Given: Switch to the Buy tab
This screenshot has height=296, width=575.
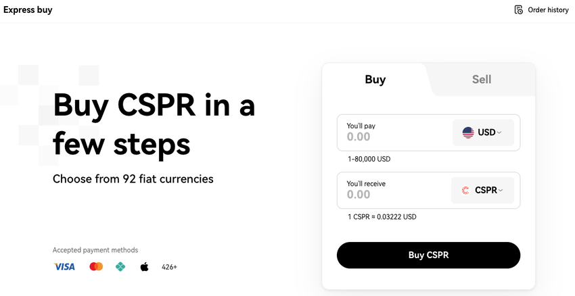Looking at the screenshot, I should (x=375, y=80).
